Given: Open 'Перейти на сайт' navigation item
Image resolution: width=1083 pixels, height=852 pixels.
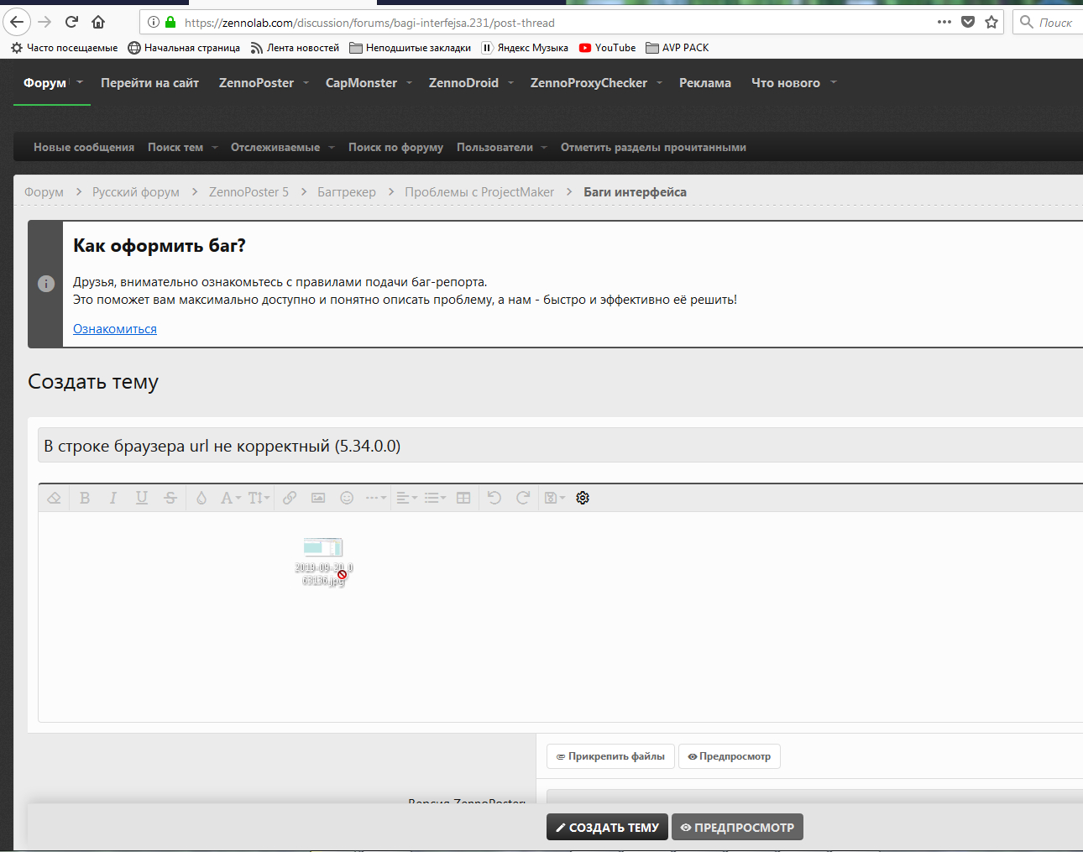Looking at the screenshot, I should pyautogui.click(x=149, y=83).
